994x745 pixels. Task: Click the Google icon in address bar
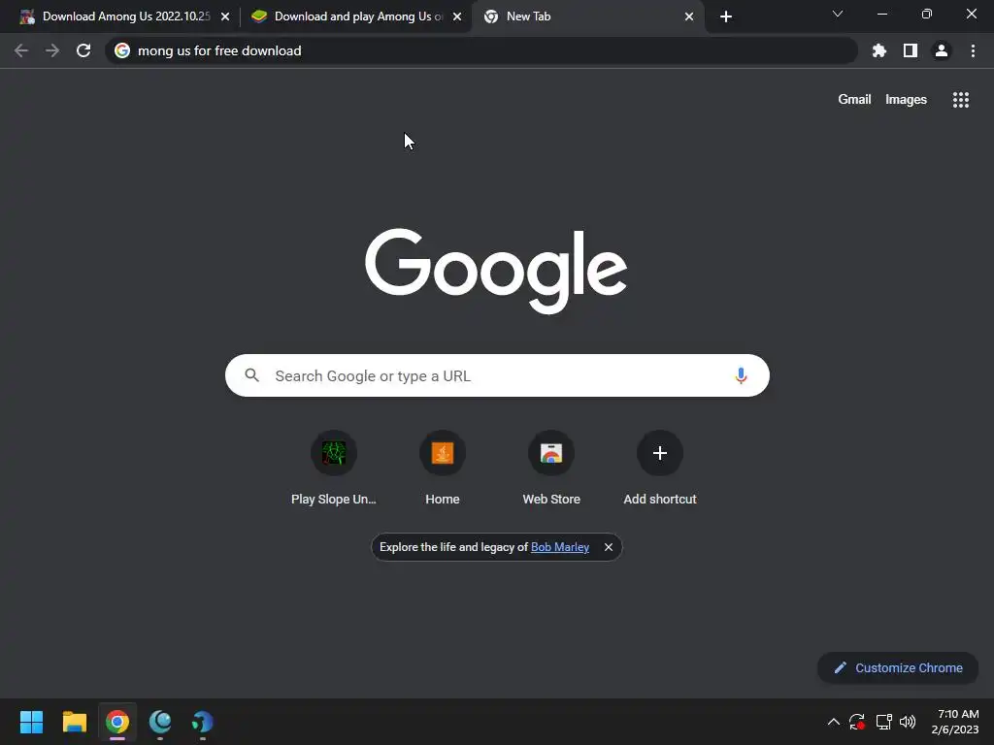[122, 50]
